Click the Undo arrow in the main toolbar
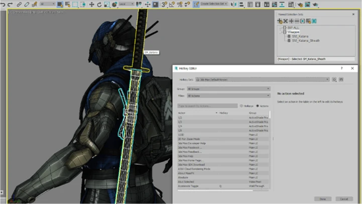Viewport: 362px width, 204px height. coord(3,4)
